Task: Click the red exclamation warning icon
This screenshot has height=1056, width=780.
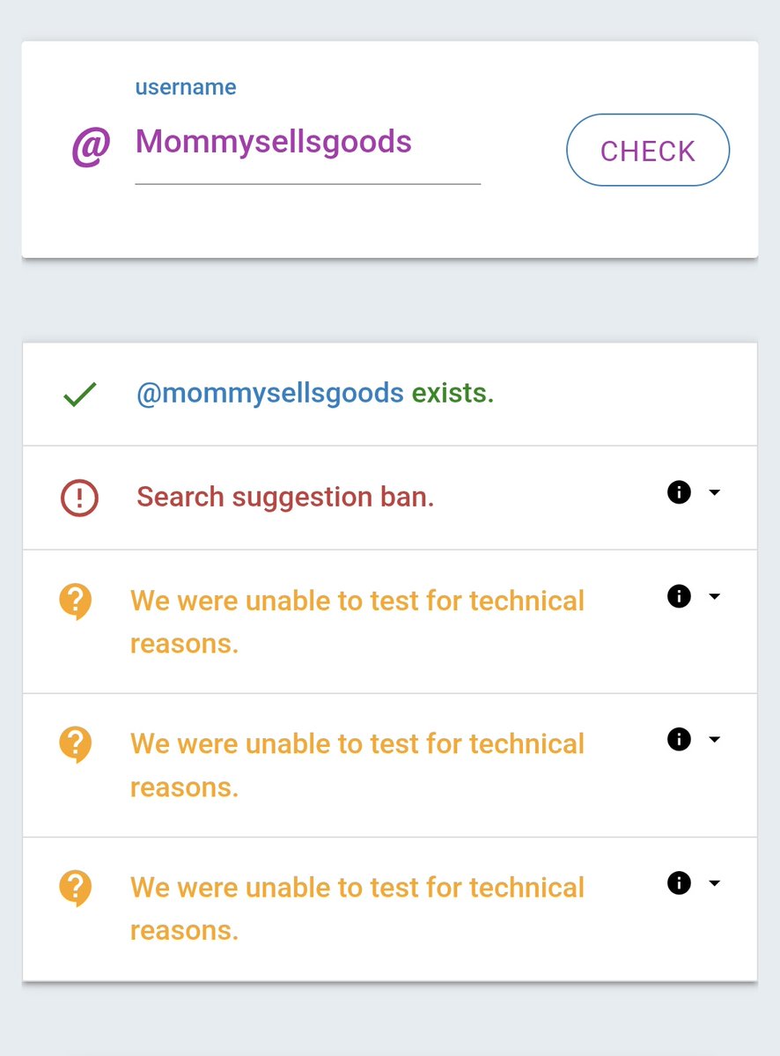Action: point(79,498)
